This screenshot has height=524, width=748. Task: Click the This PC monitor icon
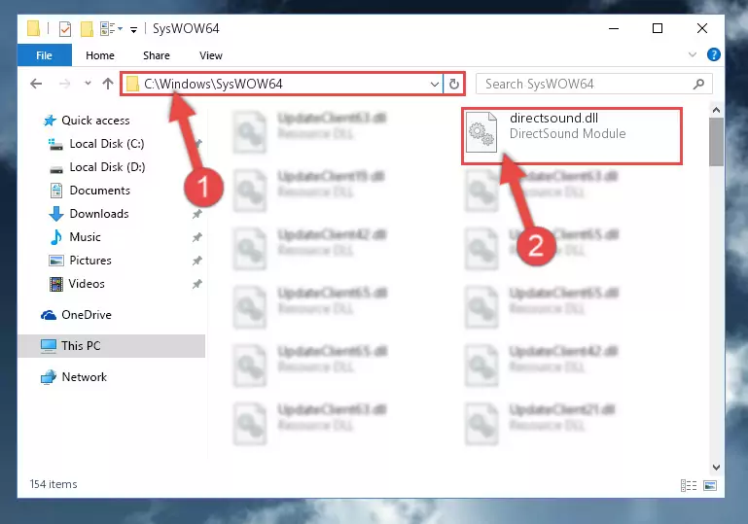pyautogui.click(x=49, y=346)
